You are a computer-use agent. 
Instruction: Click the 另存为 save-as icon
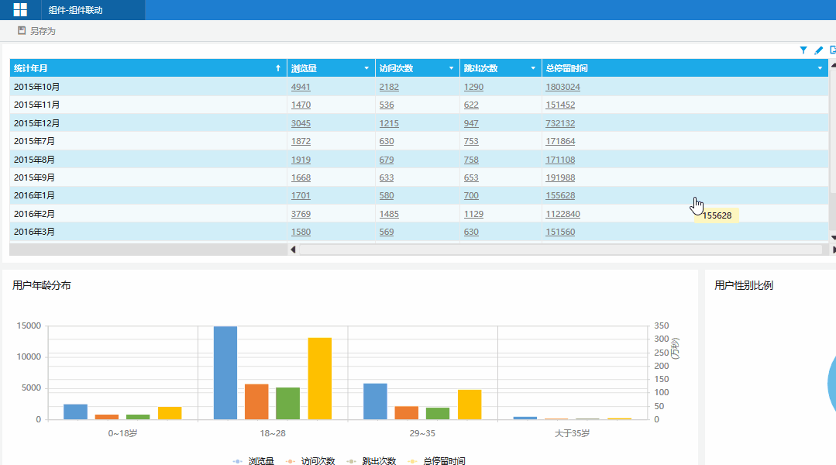pyautogui.click(x=22, y=31)
